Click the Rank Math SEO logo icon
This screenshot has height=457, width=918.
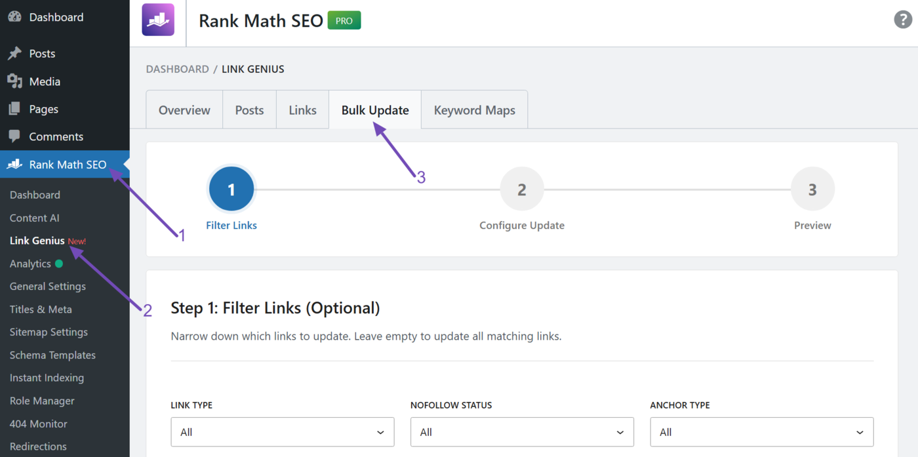click(158, 20)
